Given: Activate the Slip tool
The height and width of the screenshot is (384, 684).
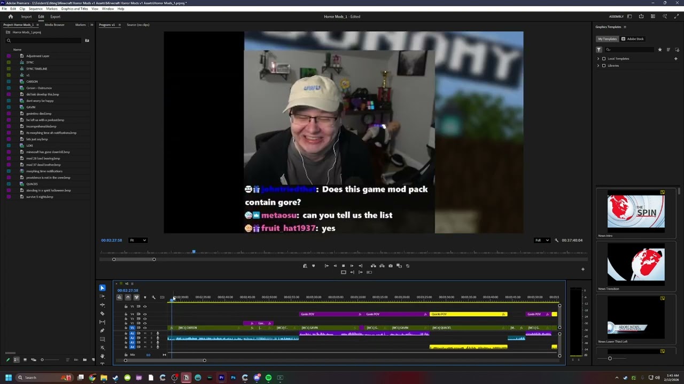Looking at the screenshot, I should [x=102, y=322].
